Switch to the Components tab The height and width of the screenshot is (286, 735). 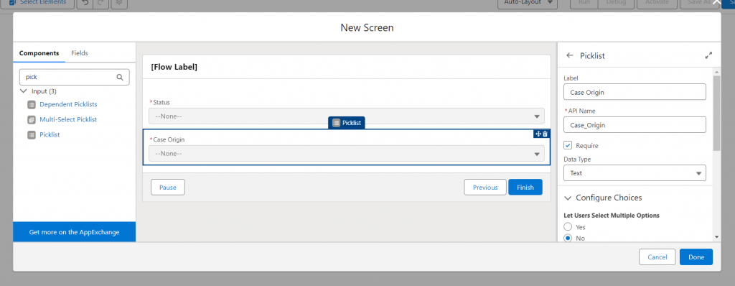[39, 53]
